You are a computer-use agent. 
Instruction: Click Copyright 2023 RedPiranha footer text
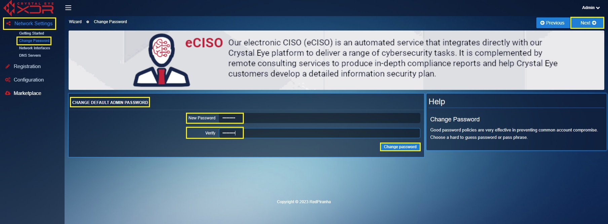[304, 202]
